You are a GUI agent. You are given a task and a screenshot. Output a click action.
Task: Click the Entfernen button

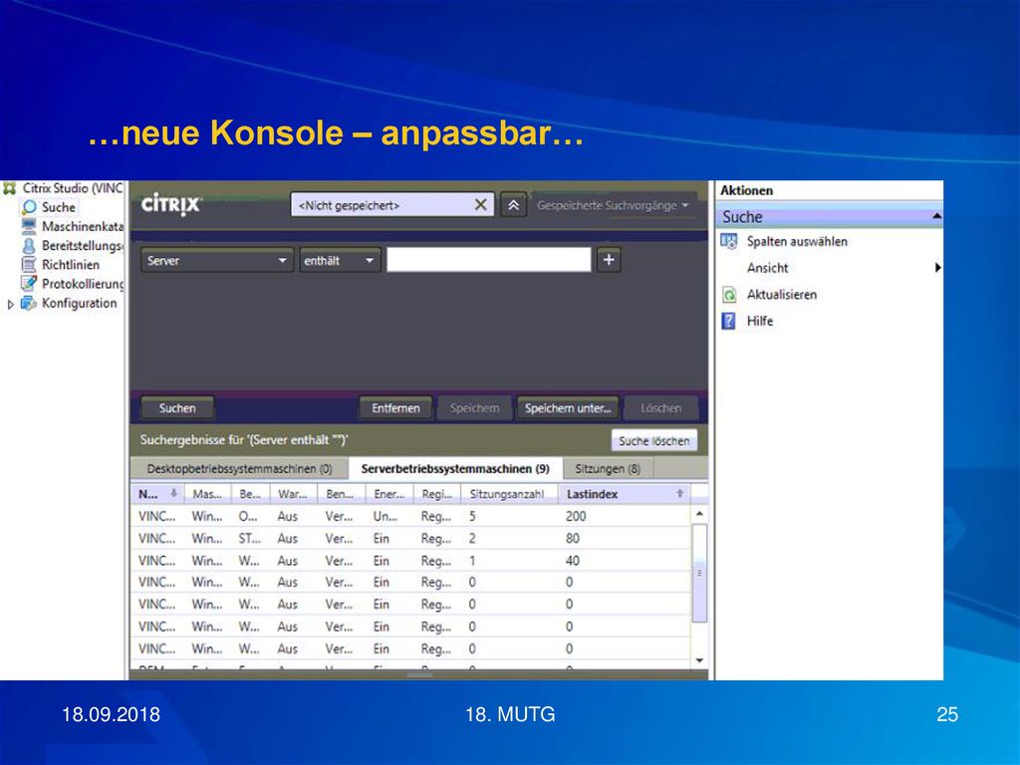[x=395, y=407]
